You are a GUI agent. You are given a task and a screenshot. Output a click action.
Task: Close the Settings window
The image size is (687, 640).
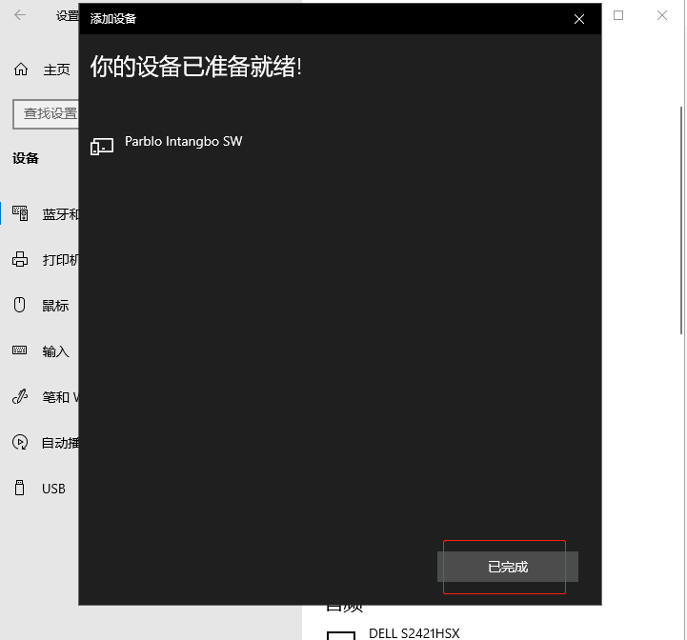click(x=662, y=15)
